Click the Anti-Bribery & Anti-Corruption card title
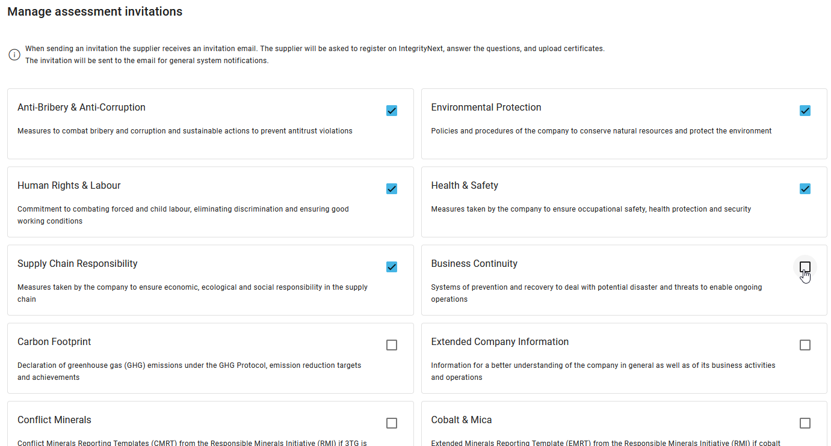 point(81,108)
